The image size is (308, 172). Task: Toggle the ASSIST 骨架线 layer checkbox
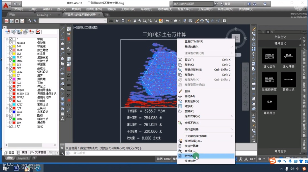pyautogui.click(x=11, y=43)
